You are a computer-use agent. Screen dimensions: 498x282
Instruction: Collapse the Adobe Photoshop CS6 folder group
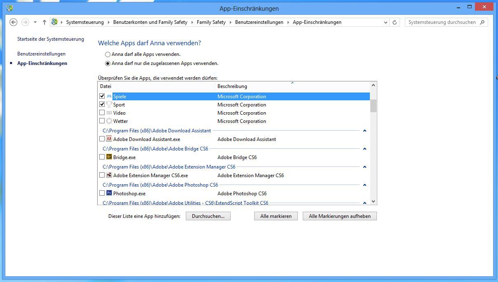pyautogui.click(x=365, y=185)
